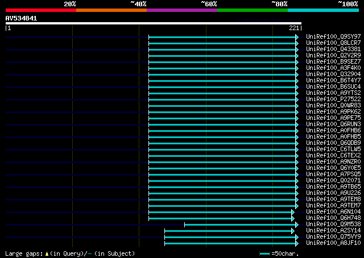This screenshot has height=258, width=364.
Task: Select the UniRef100_A3F4K0 entry
Action: (333, 68)
